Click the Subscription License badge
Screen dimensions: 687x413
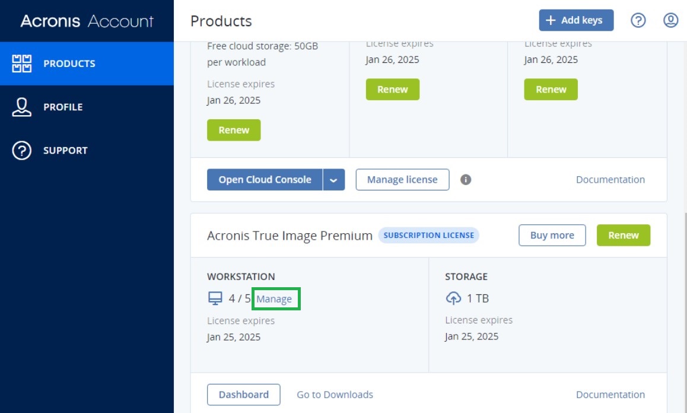(429, 235)
